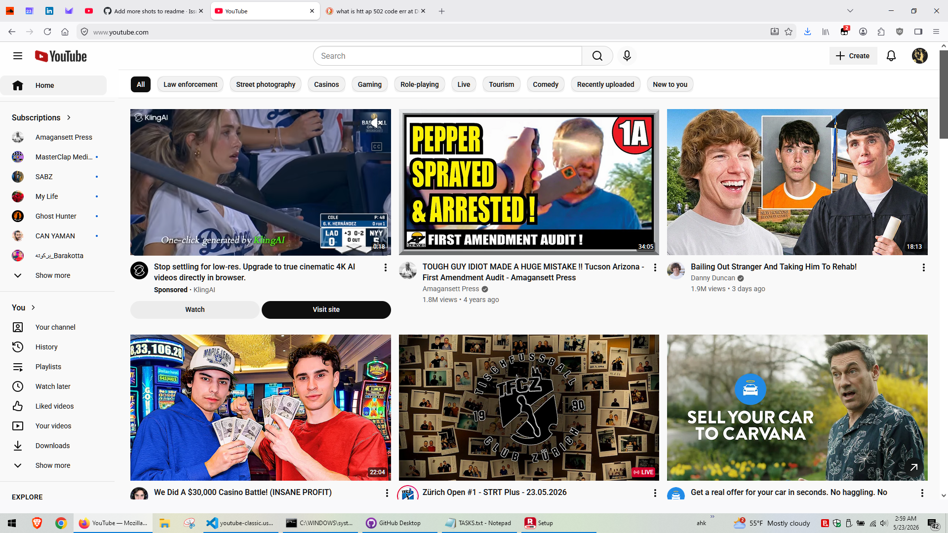The height and width of the screenshot is (533, 948).
Task: Select the All filter chip
Action: point(141,84)
